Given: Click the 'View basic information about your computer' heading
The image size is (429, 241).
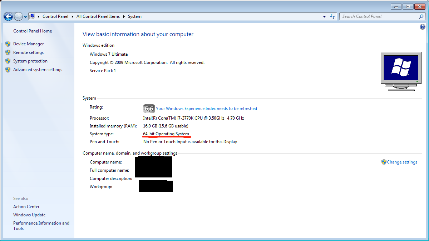Looking at the screenshot, I should pos(138,34).
